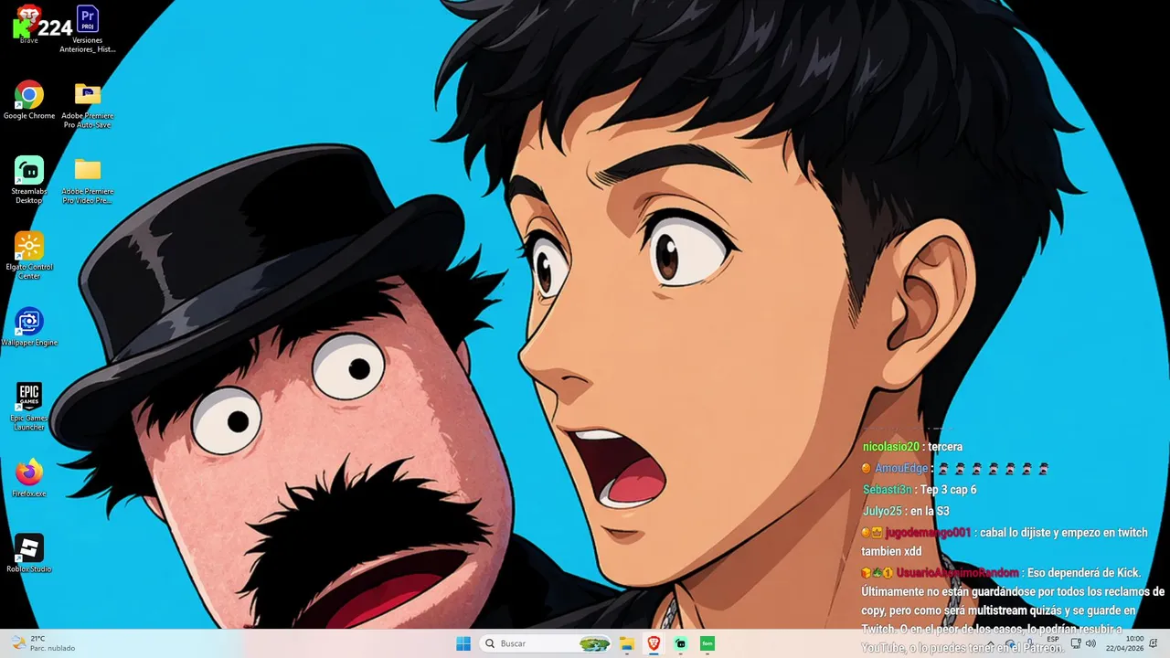Open File Explorer from the taskbar
Screen dimensions: 1170x658
coord(627,643)
